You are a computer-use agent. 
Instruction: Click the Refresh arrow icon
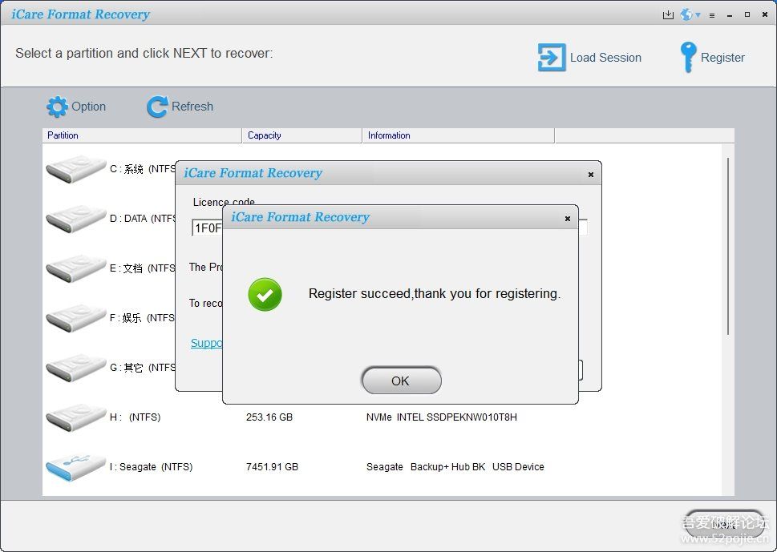click(x=157, y=107)
